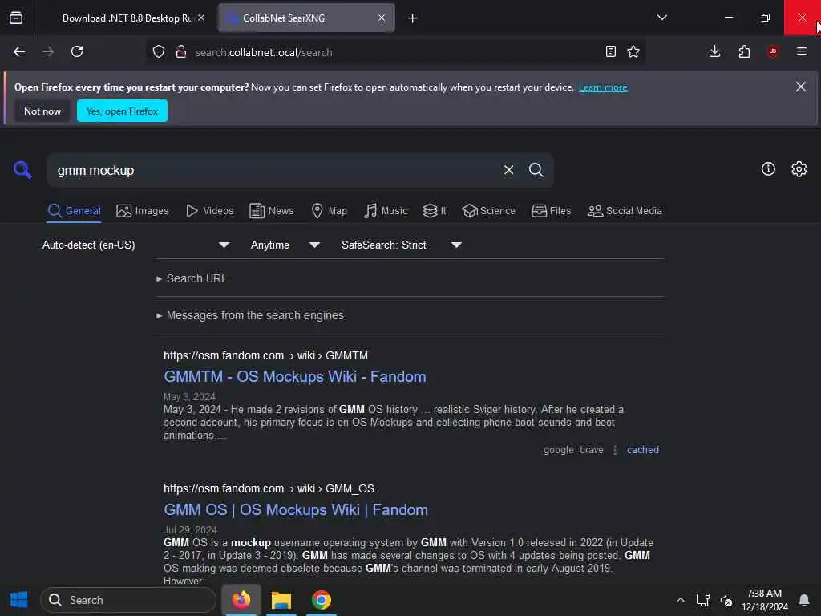The image size is (821, 616).
Task: Click "Jul 29, 2024" date text
Action: point(190,529)
